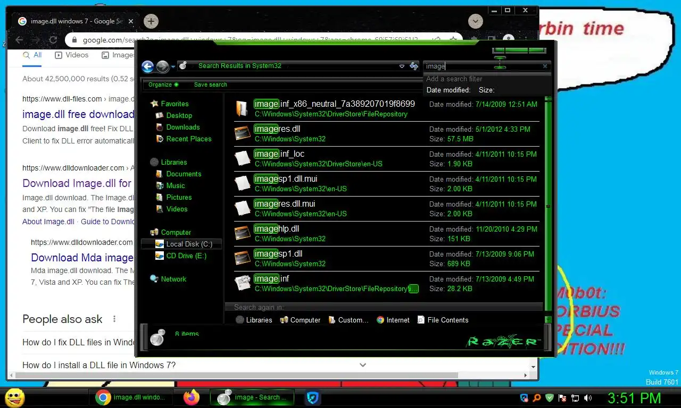This screenshot has height=408, width=681.
Task: Search again in a Custom location
Action: tap(348, 320)
